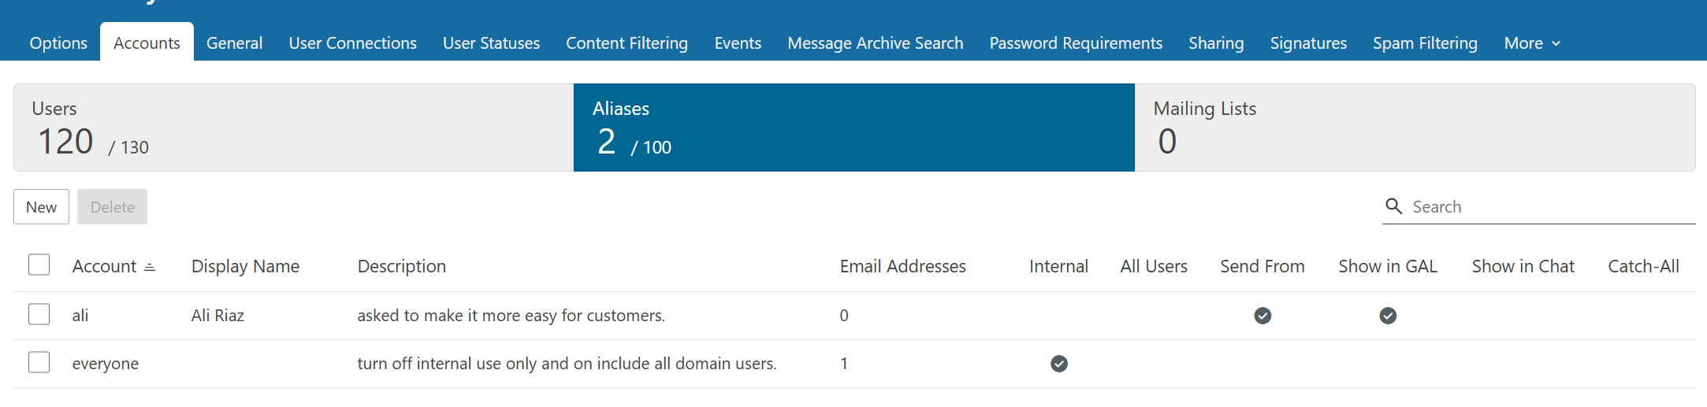Open the Options tab
The image size is (1707, 407).
[58, 43]
